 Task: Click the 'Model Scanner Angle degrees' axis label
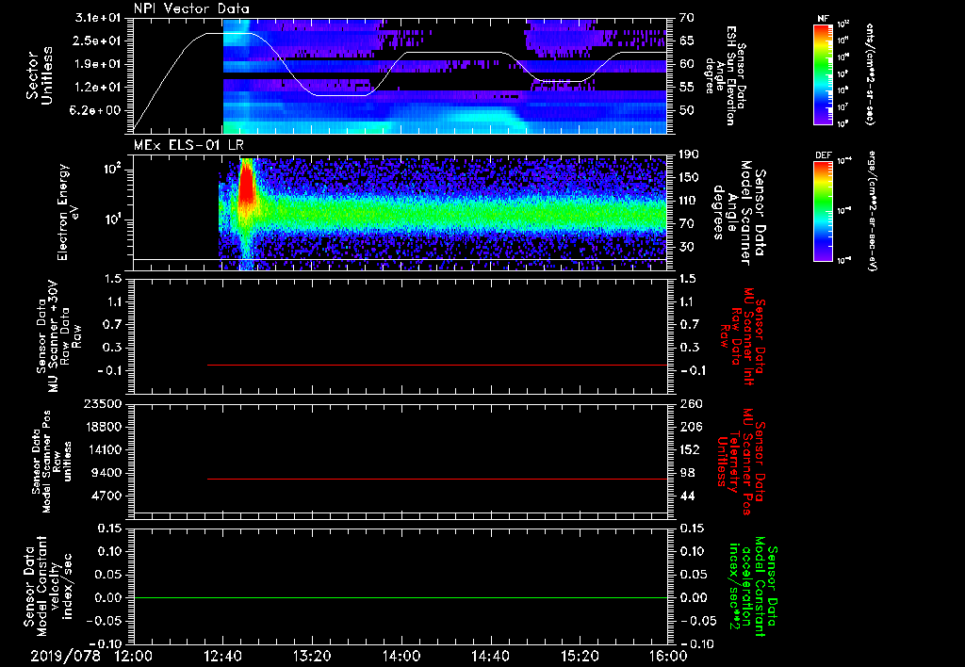(x=739, y=213)
